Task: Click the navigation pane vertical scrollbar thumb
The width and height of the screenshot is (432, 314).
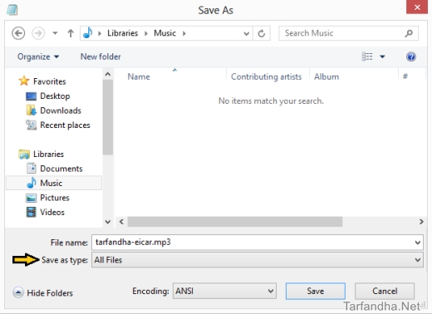Action: click(x=108, y=117)
